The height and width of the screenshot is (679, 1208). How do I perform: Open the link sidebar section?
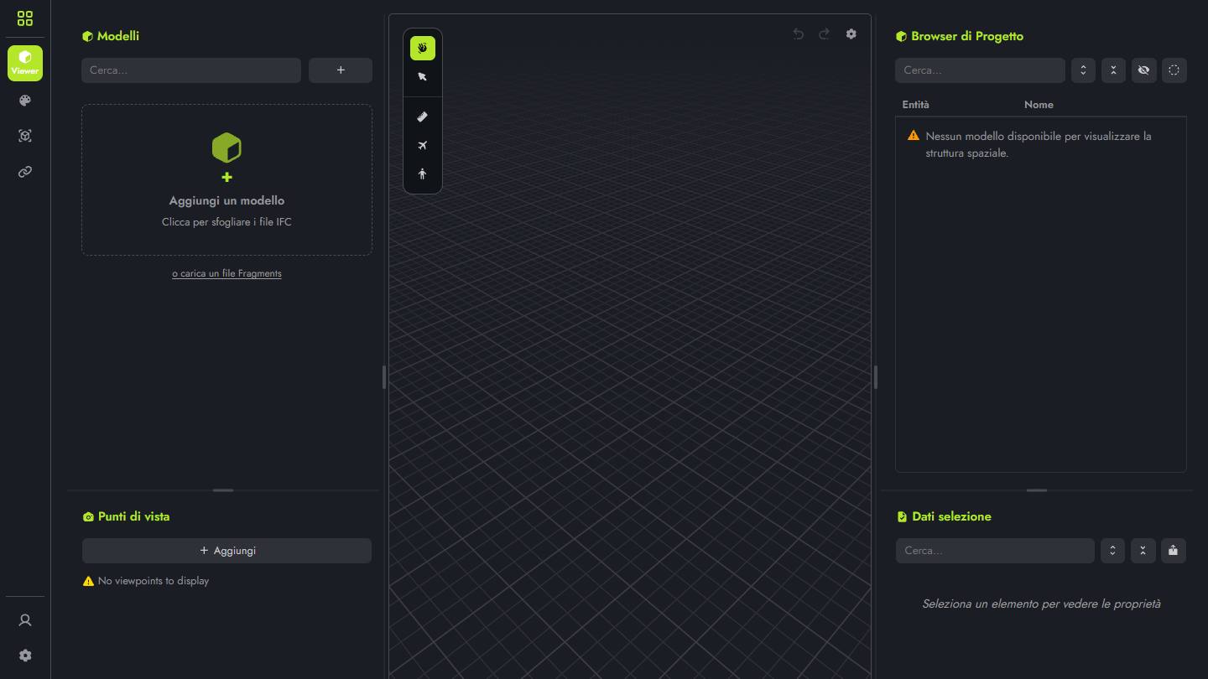(x=25, y=172)
